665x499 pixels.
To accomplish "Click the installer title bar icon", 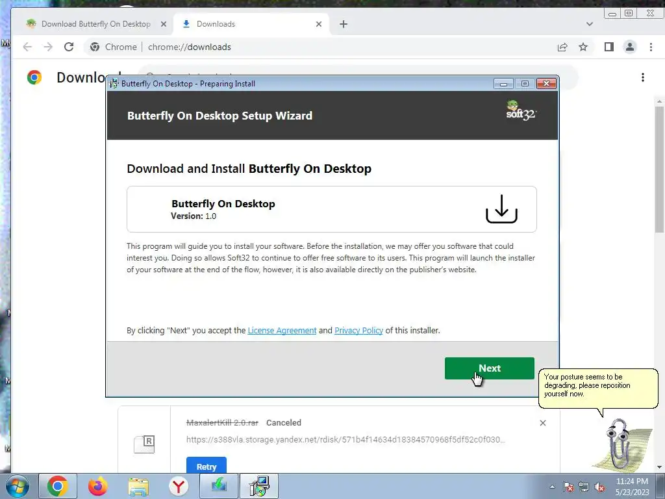I will pyautogui.click(x=114, y=84).
